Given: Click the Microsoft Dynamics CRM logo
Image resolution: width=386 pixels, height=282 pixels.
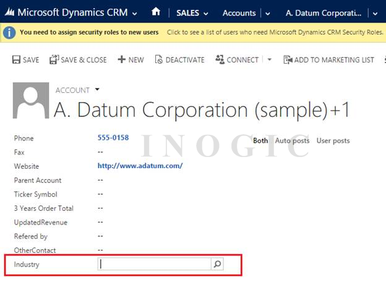Looking at the screenshot, I should point(10,12).
